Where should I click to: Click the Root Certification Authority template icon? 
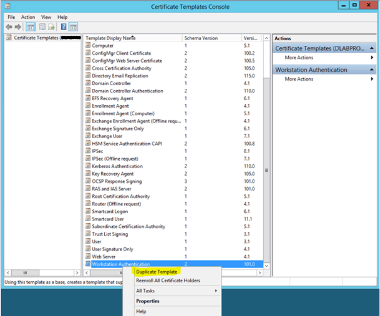88,196
